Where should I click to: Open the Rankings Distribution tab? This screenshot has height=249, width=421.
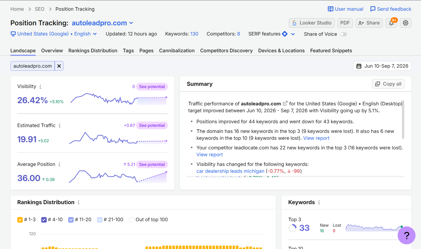tap(93, 51)
